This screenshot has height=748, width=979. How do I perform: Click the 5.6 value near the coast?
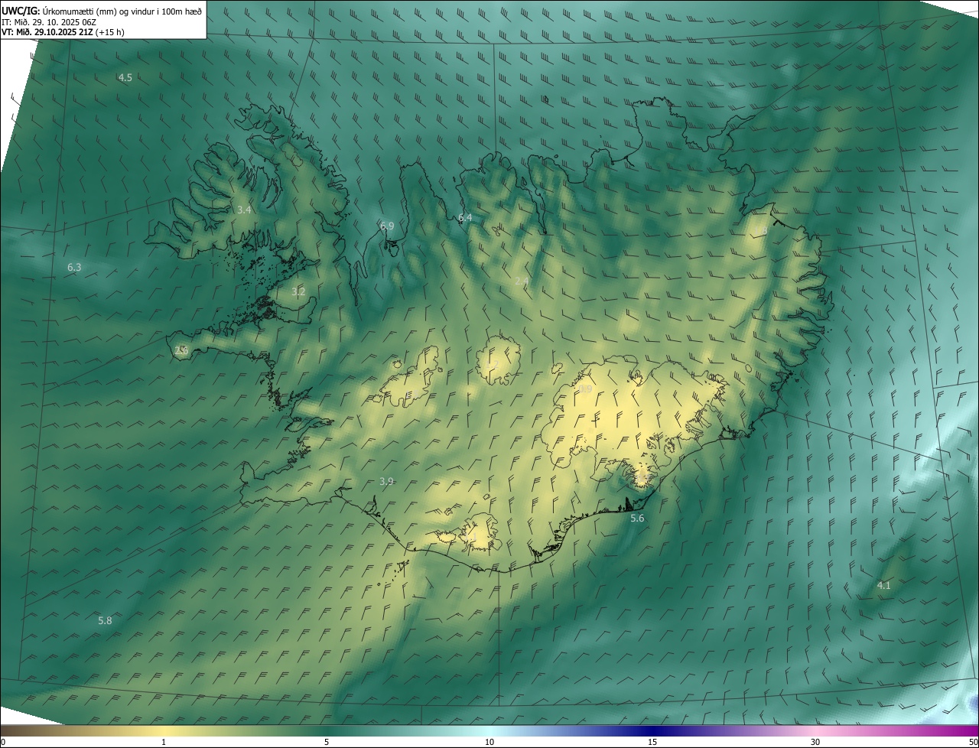tap(637, 519)
